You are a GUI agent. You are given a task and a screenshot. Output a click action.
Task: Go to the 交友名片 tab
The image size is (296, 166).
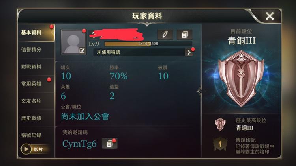point(36,101)
